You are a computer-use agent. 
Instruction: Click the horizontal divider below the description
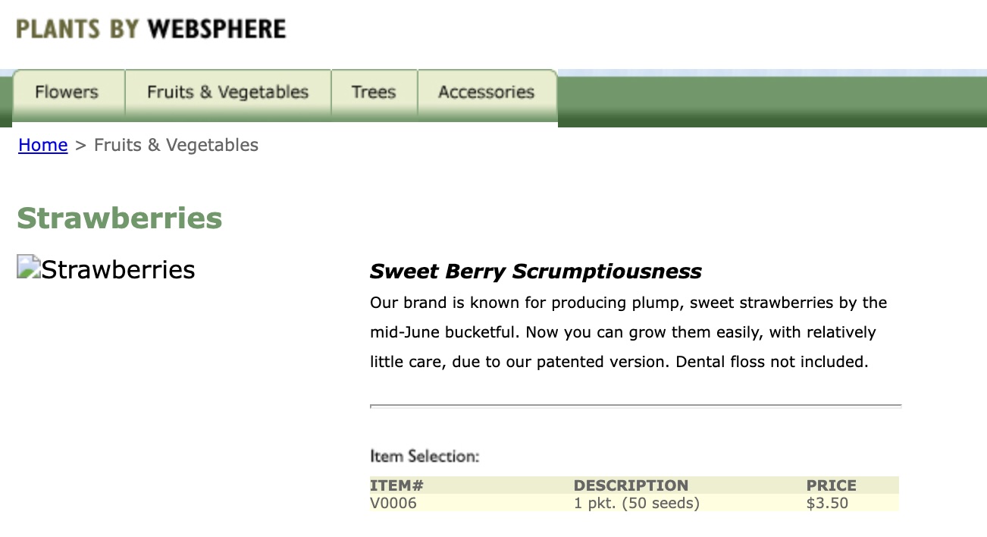(x=635, y=407)
